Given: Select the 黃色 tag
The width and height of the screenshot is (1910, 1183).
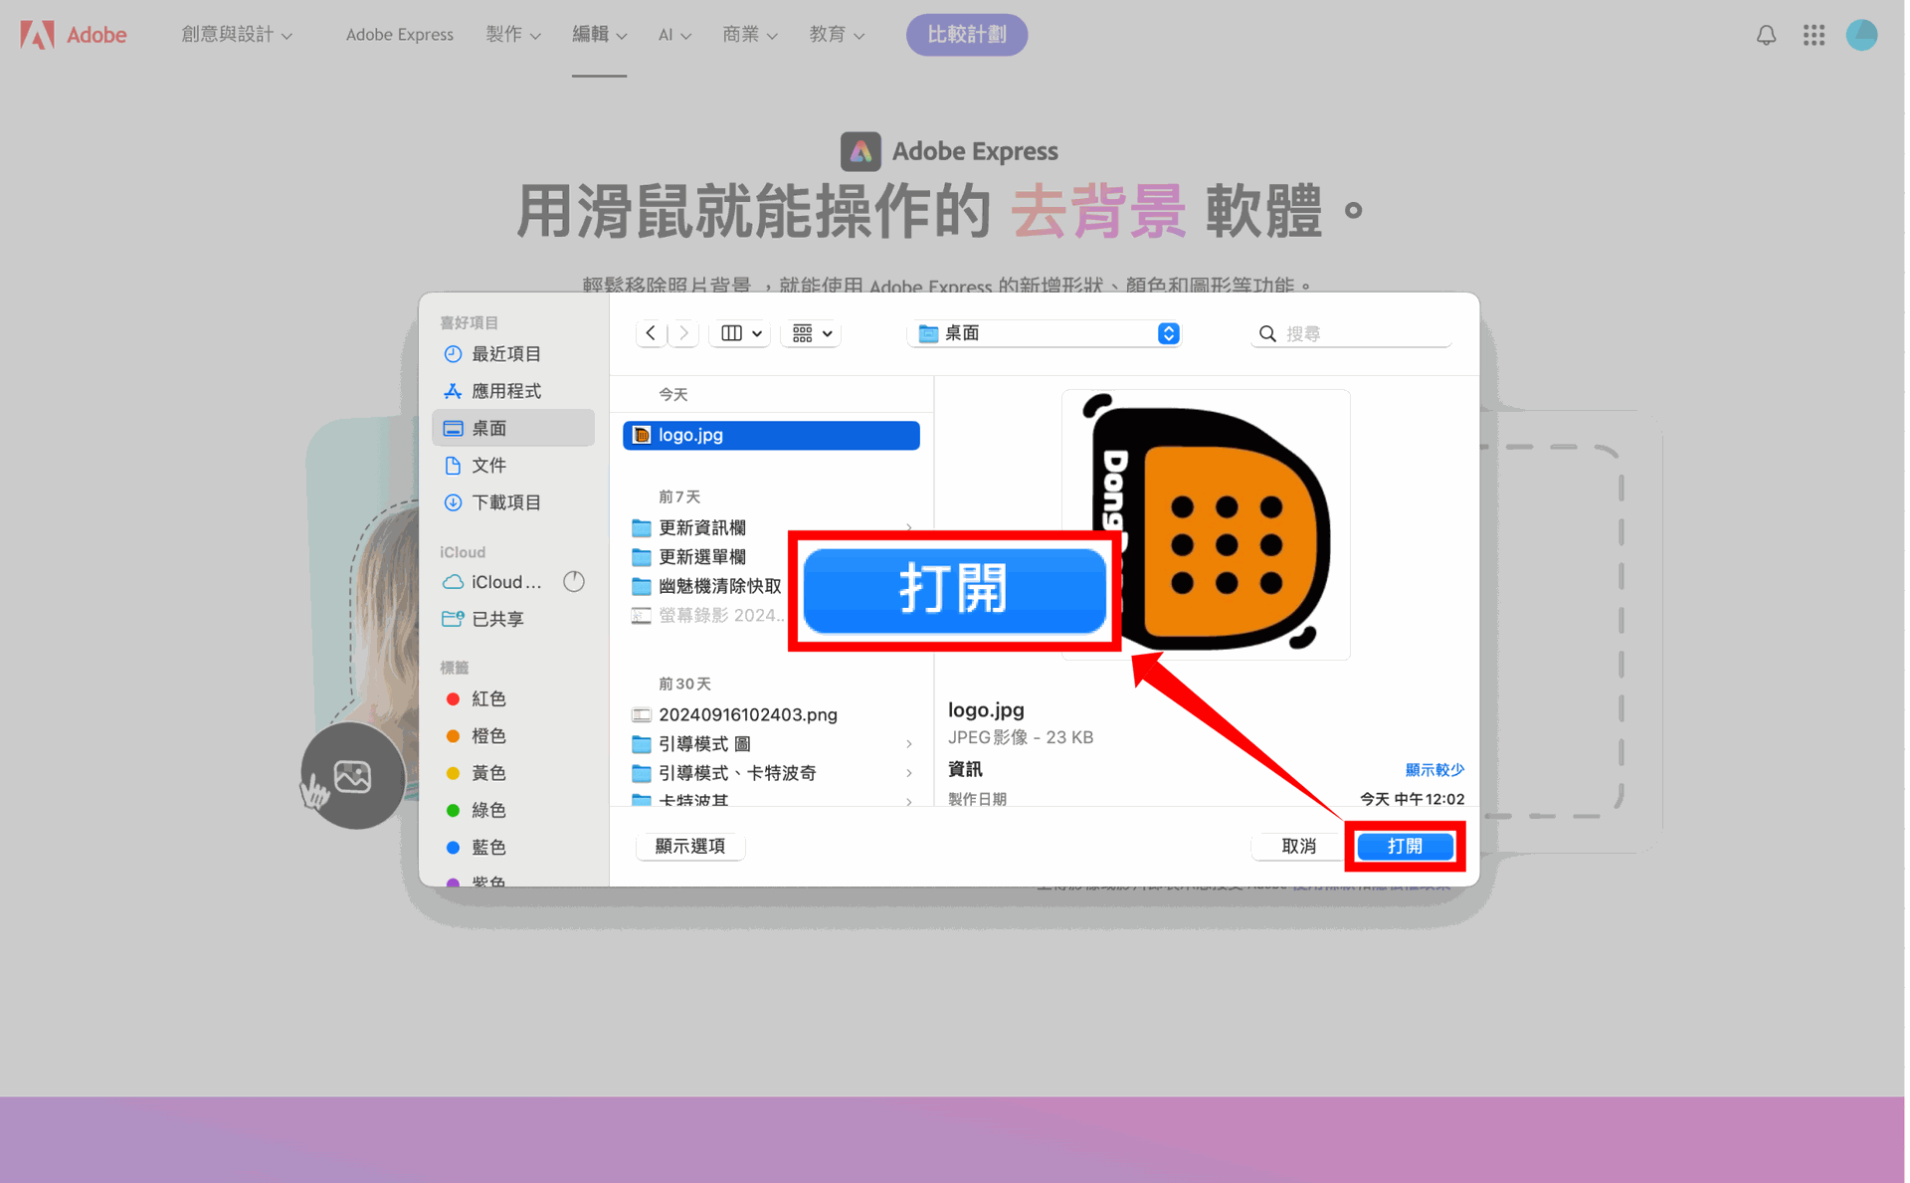Looking at the screenshot, I should click(x=477, y=773).
